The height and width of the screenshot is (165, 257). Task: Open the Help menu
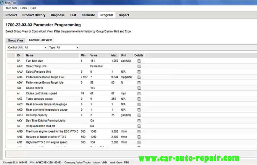pyautogui.click(x=33, y=8)
